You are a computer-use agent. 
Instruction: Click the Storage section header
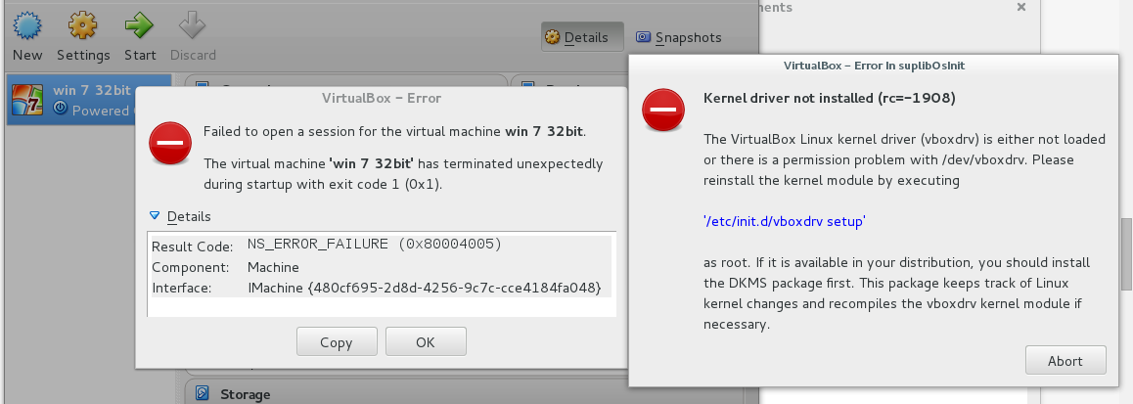245,394
